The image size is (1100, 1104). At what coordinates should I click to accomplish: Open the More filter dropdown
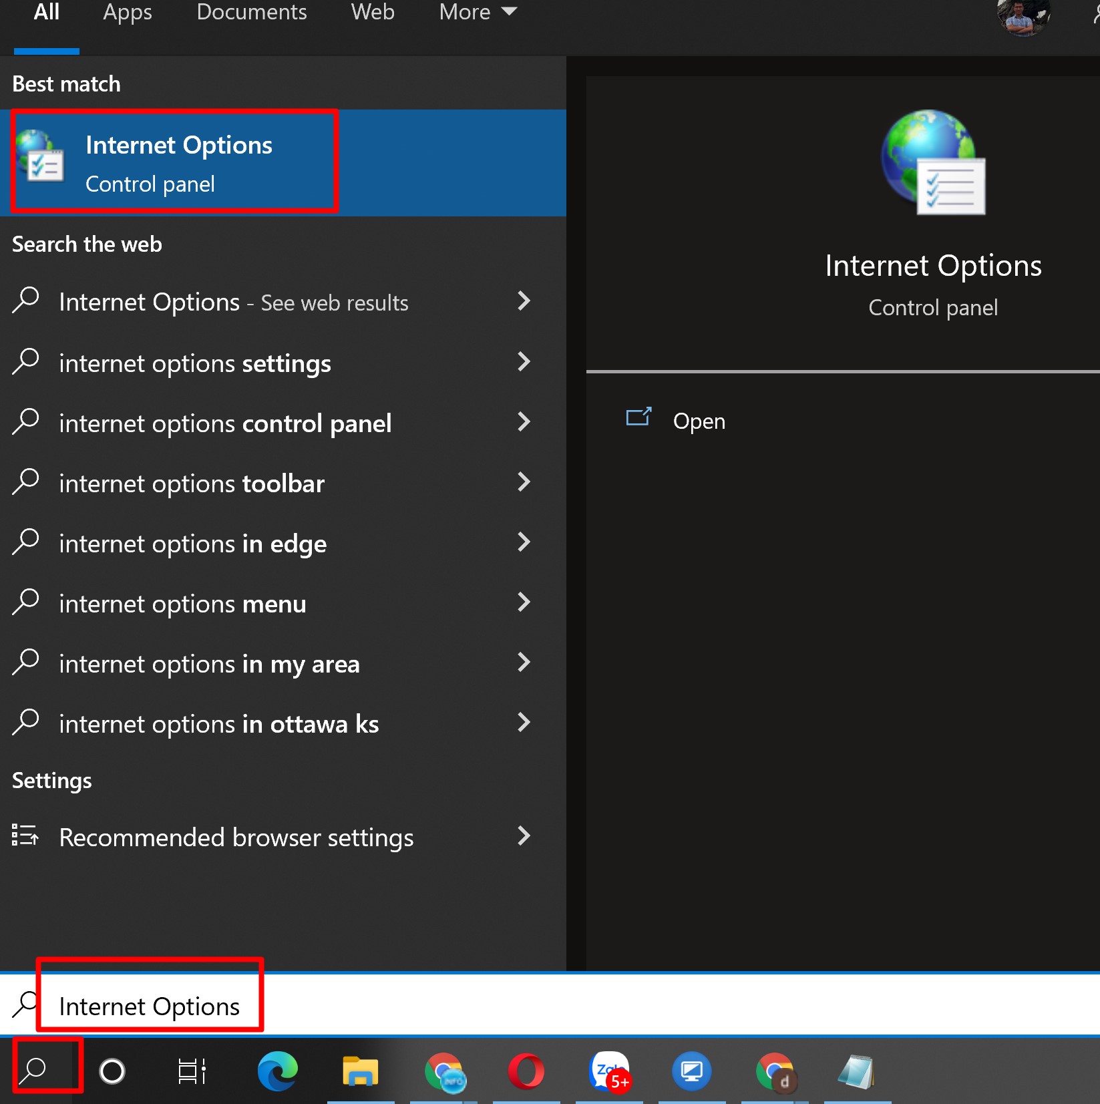click(x=478, y=12)
